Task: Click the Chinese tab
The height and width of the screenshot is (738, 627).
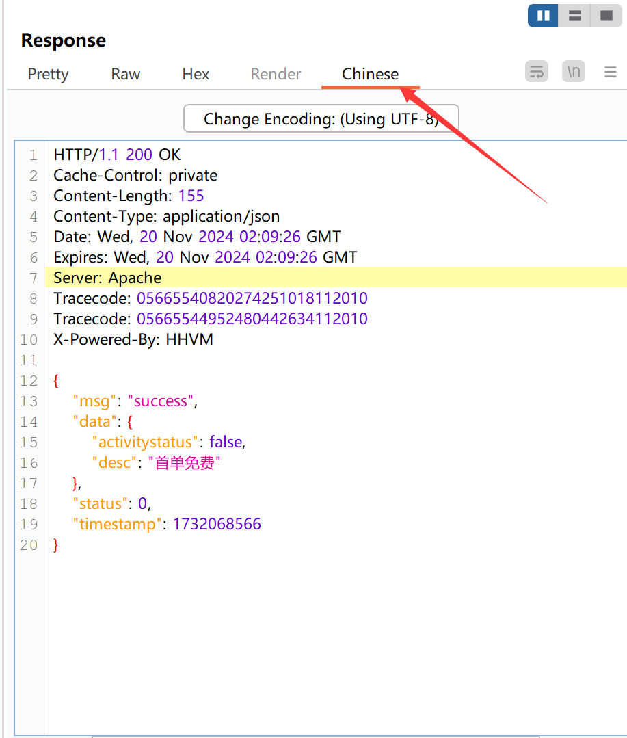Action: pyautogui.click(x=370, y=74)
